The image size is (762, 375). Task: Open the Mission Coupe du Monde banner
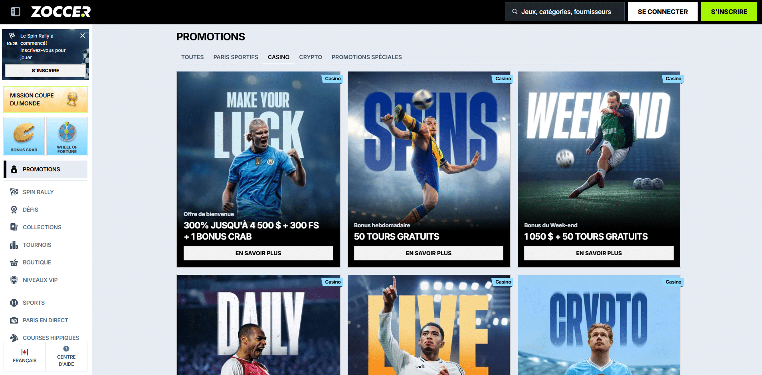coord(46,99)
